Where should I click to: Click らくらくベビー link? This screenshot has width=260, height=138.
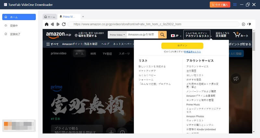click(147, 75)
